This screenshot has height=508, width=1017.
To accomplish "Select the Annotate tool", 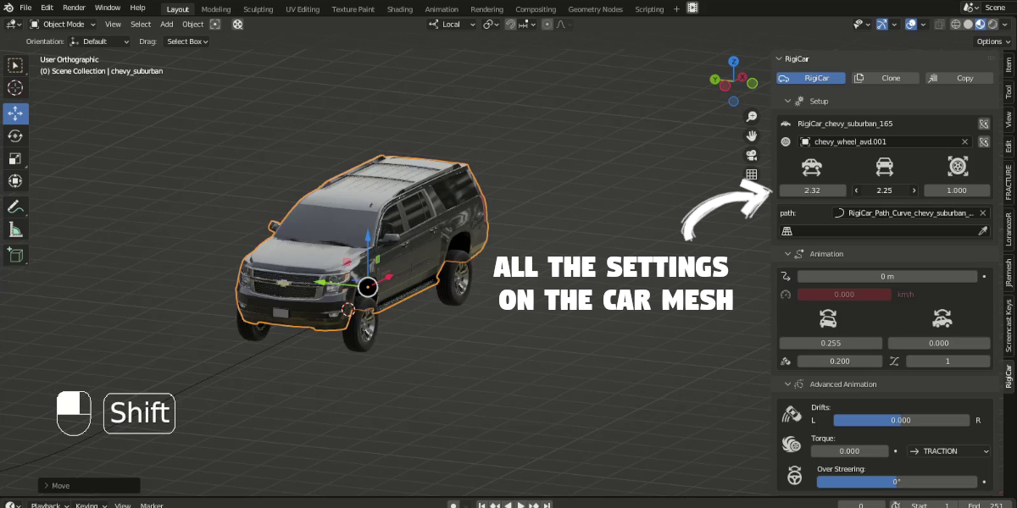I will pyautogui.click(x=14, y=206).
